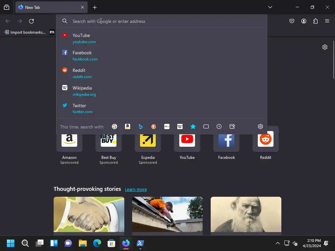Click the page vertical scrollbar

(333, 60)
